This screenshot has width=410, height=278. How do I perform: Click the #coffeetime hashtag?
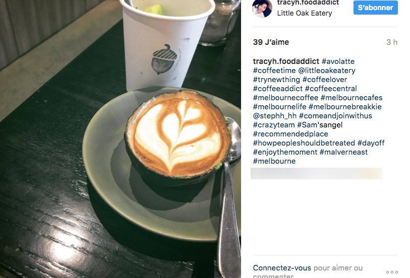[x=274, y=71]
